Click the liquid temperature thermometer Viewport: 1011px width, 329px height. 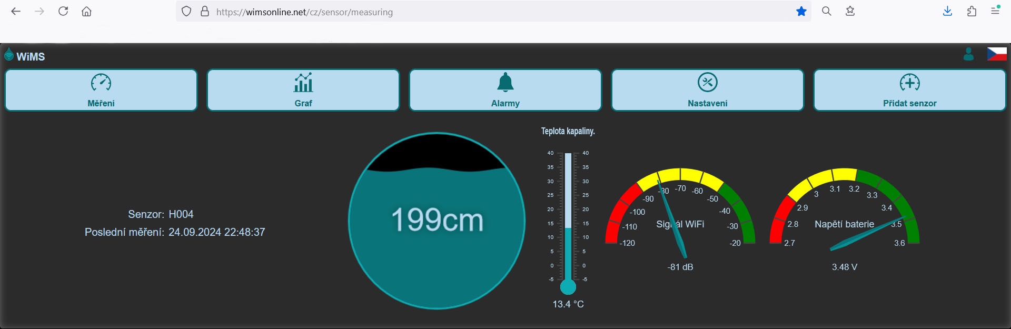pyautogui.click(x=568, y=221)
